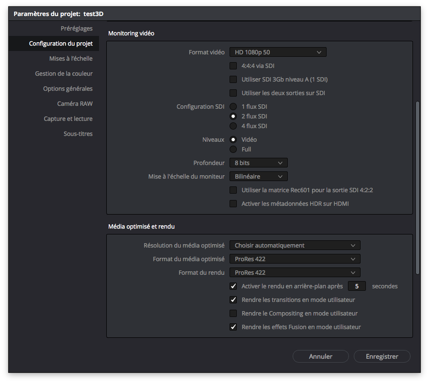Viewport: 429px width, 383px height.
Task: Click the background render seconds field
Action: coord(357,286)
